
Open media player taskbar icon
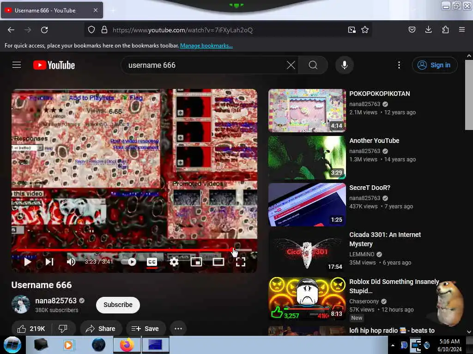[68, 345]
